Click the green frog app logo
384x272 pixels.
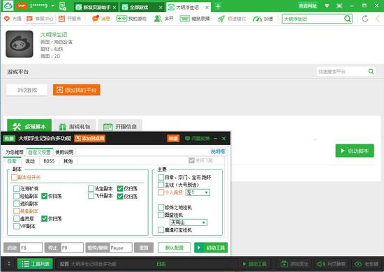(8, 6)
